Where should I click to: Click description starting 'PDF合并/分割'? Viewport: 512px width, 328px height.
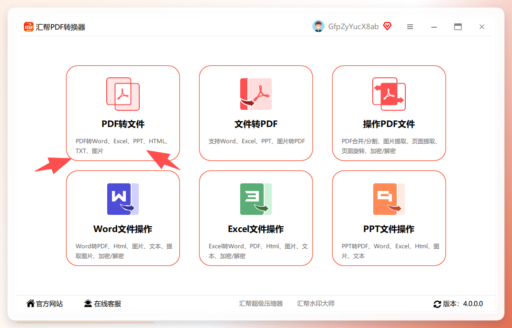(390, 146)
